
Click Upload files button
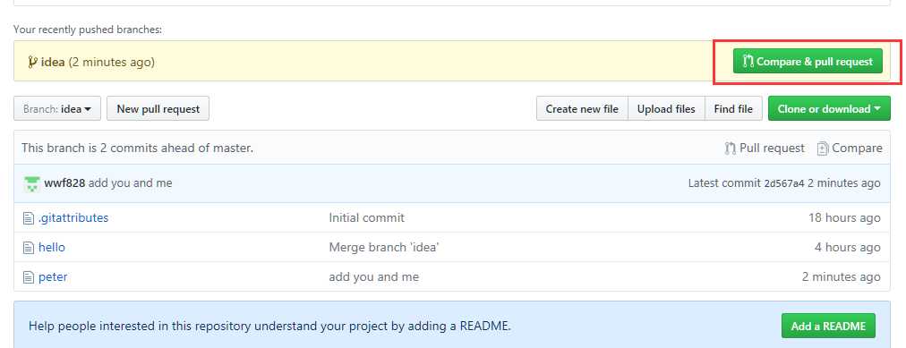click(666, 108)
